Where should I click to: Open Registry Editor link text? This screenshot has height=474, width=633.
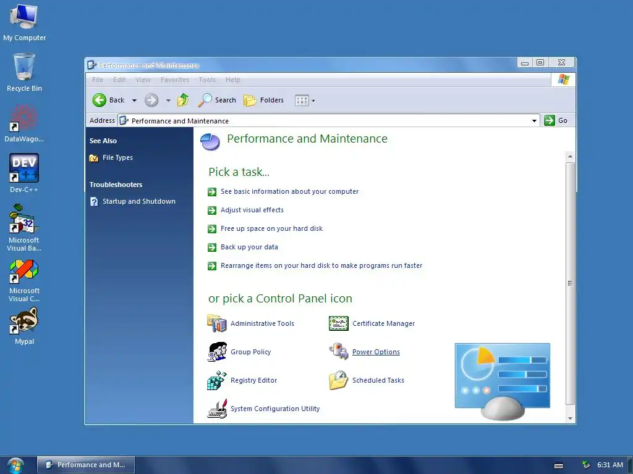coord(253,380)
